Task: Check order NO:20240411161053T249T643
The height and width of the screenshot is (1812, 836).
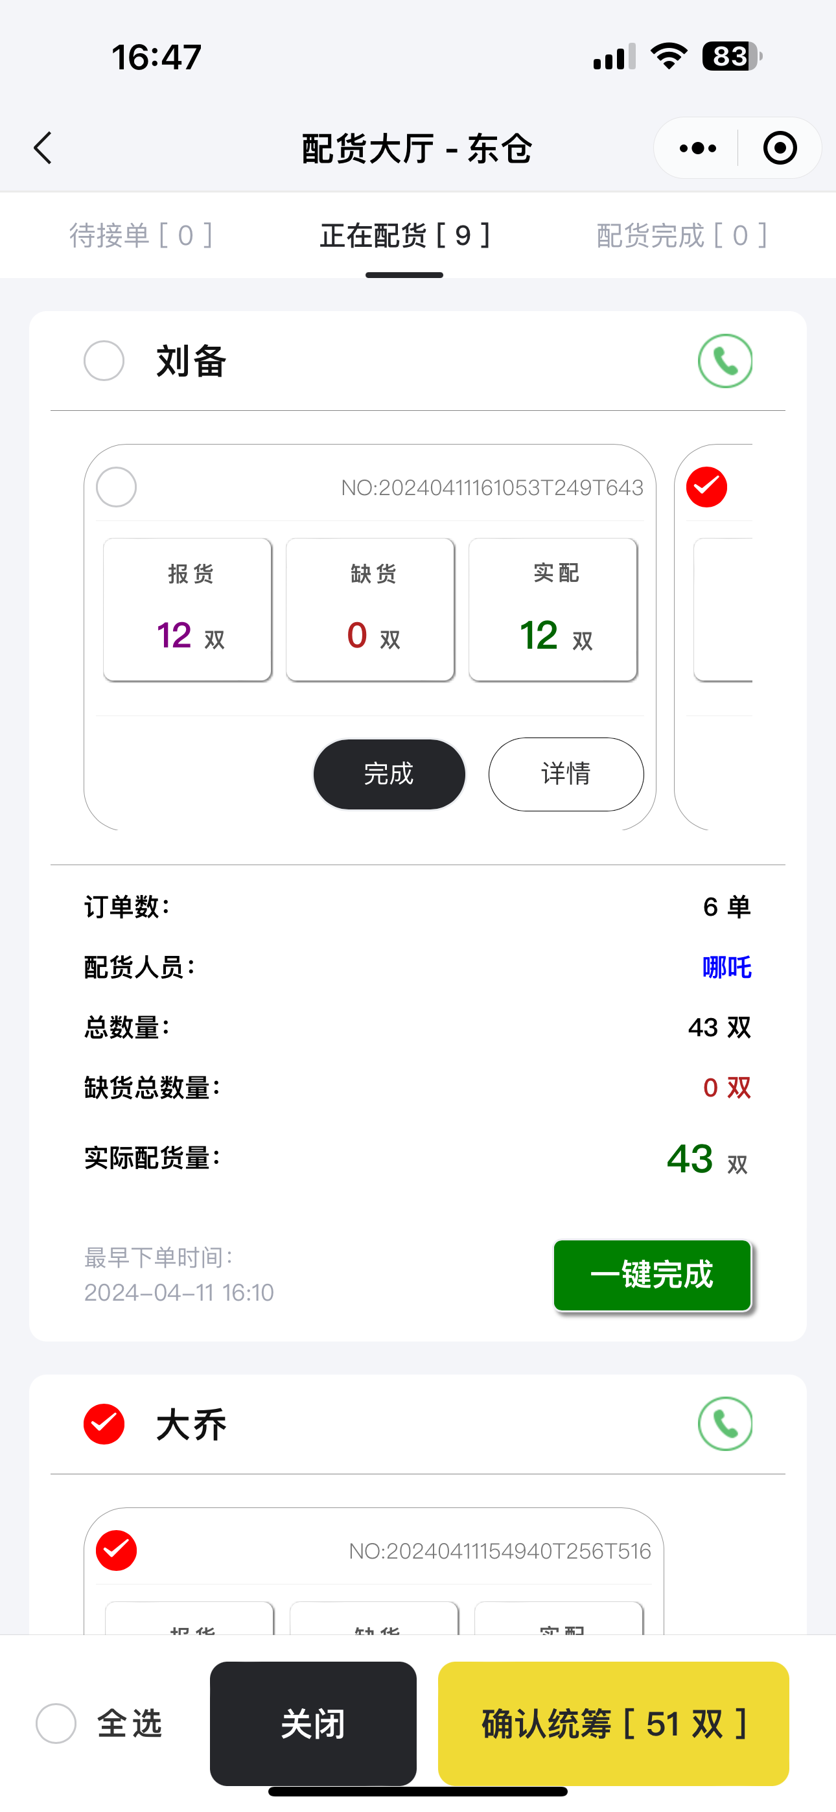Action: tap(116, 487)
